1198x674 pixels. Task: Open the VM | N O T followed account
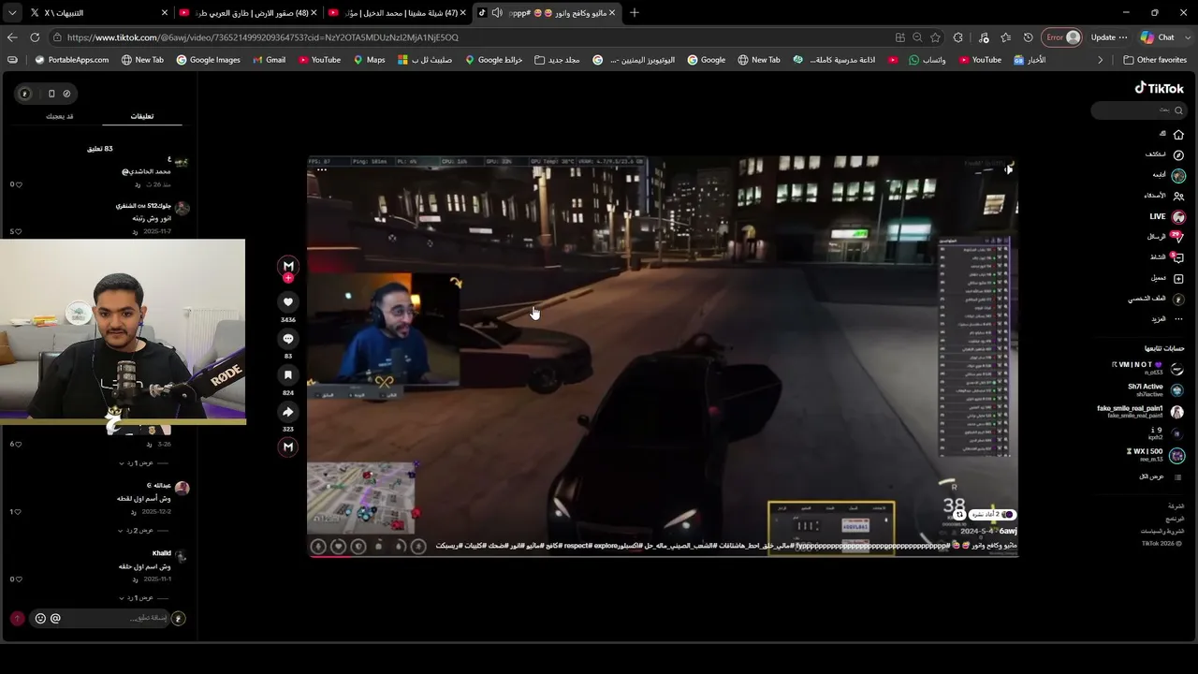coord(1147,368)
